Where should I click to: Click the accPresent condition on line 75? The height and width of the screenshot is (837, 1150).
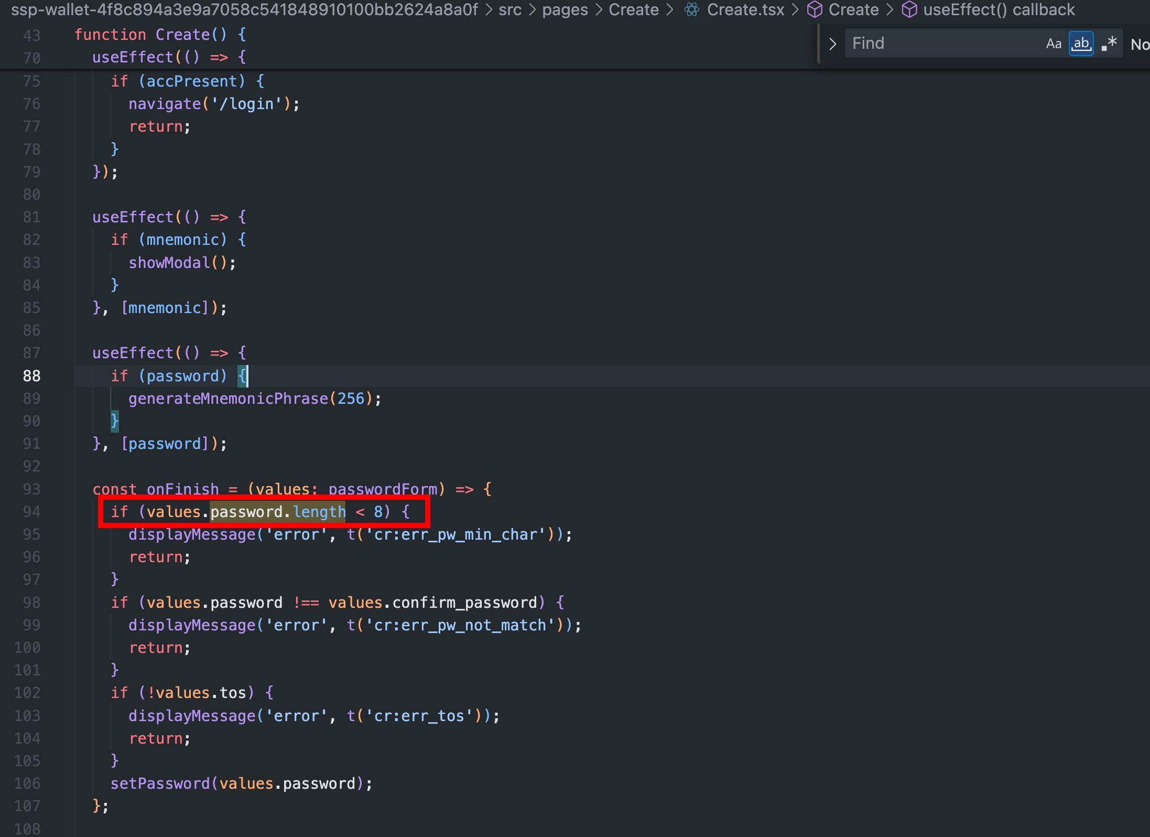tap(191, 81)
